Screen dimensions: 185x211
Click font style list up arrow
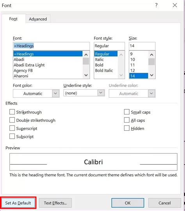coord(121,55)
